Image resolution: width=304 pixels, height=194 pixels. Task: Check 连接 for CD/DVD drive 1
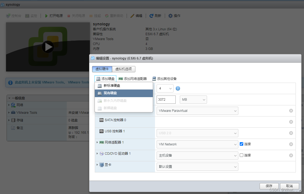pyautogui.click(x=241, y=155)
